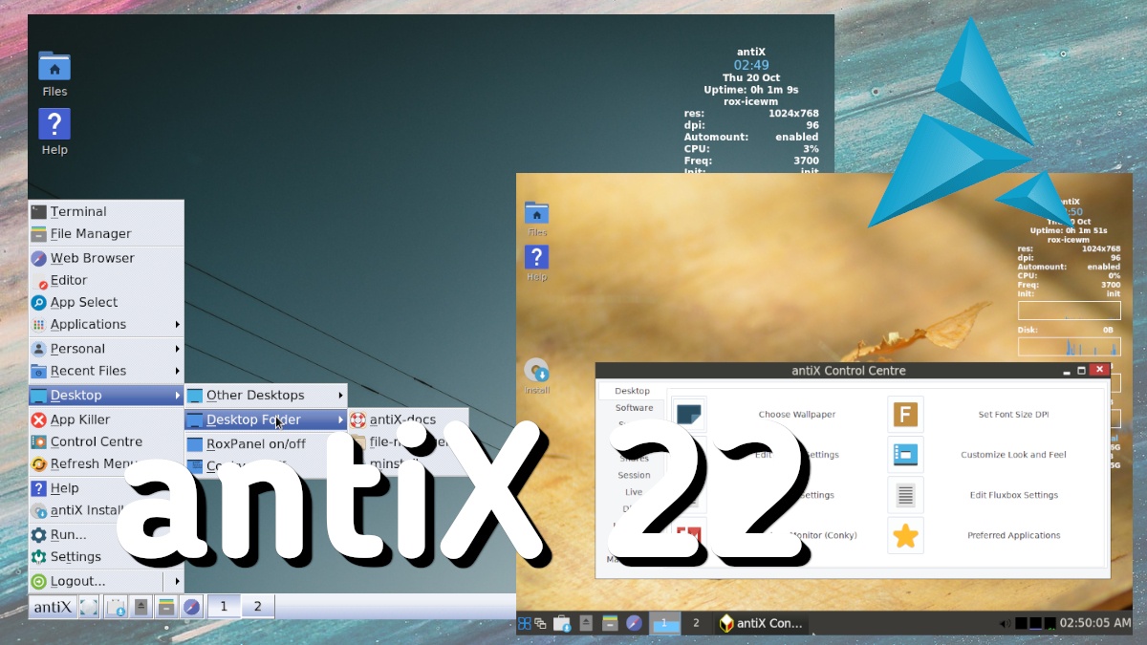Maximize the antiX Control Centre window
This screenshot has width=1147, height=645.
[1082, 371]
